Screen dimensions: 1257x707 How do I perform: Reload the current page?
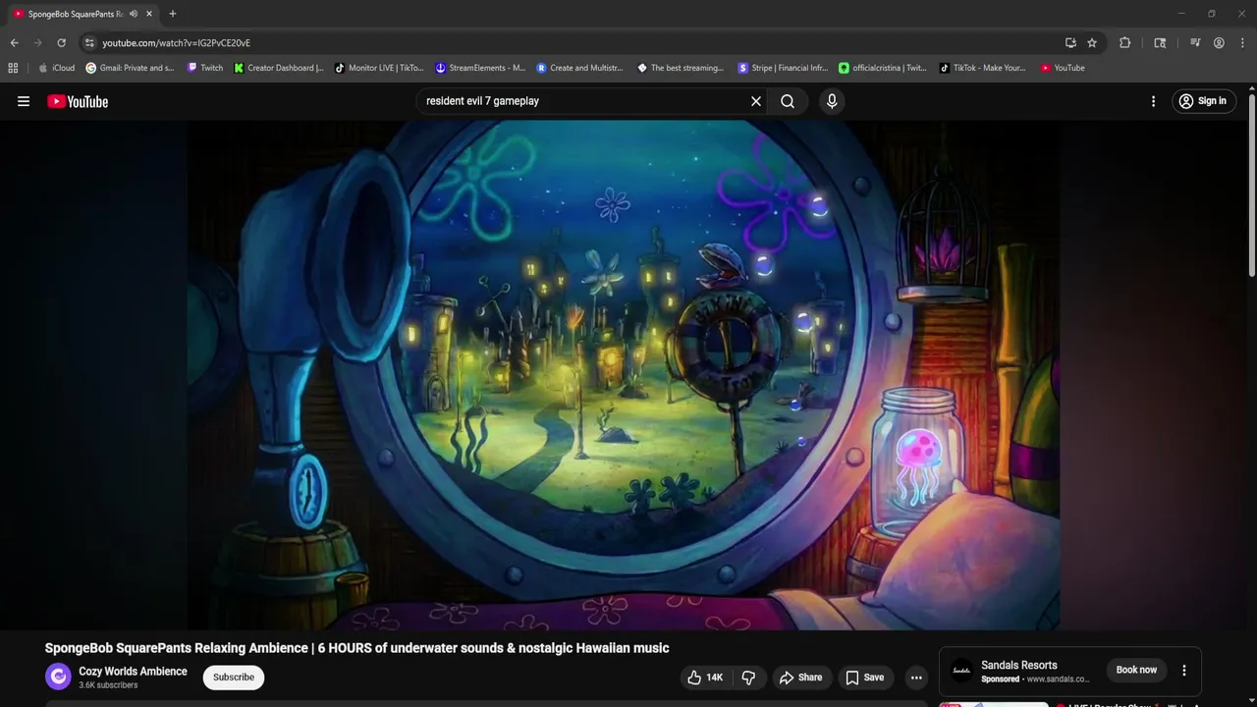61,43
